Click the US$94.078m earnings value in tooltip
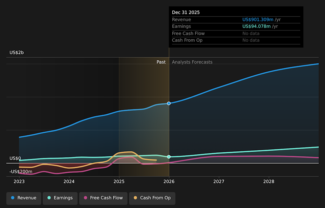The image size is (325, 208). click(256, 26)
